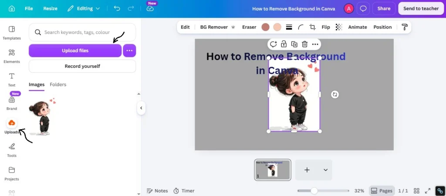The image size is (446, 196).
Task: Select the Eraser tool
Action: pos(249,27)
